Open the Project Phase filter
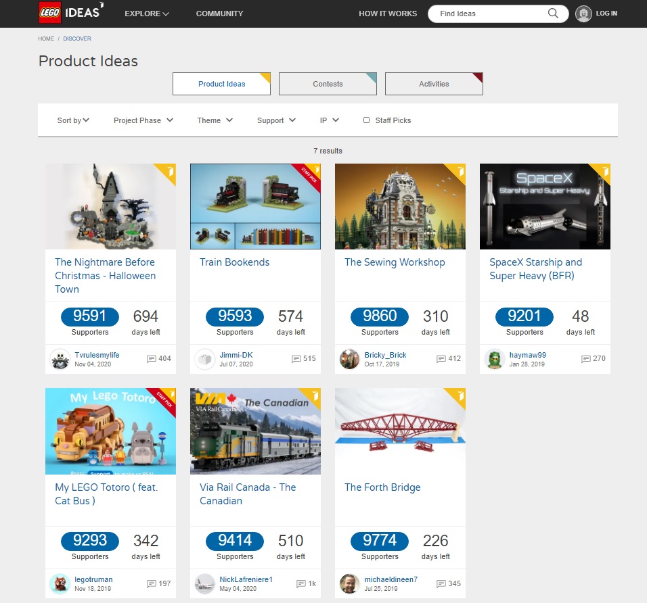Image resolution: width=647 pixels, height=603 pixels. click(x=143, y=120)
